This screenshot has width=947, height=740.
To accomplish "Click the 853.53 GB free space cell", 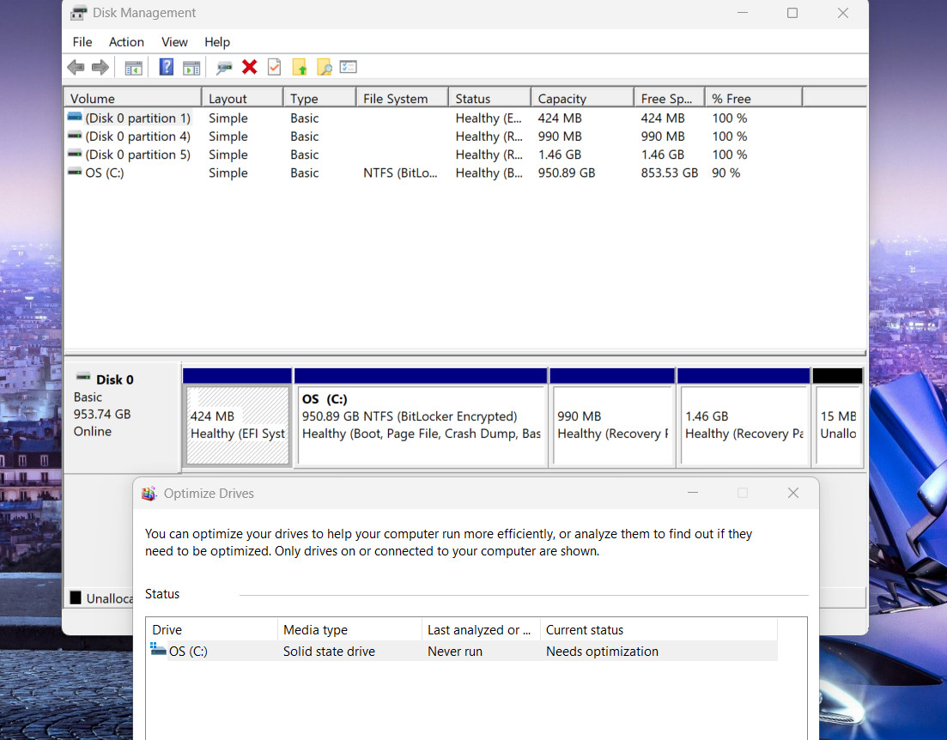I will (x=669, y=173).
